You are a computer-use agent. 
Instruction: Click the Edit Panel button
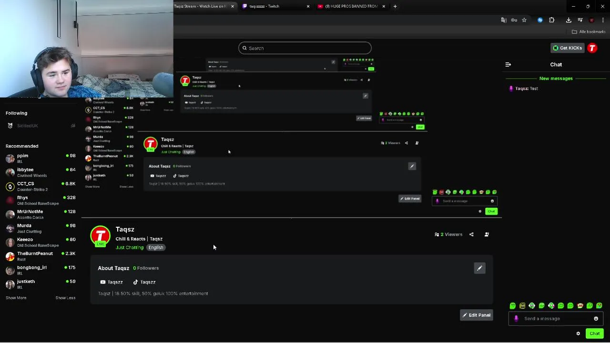476,315
